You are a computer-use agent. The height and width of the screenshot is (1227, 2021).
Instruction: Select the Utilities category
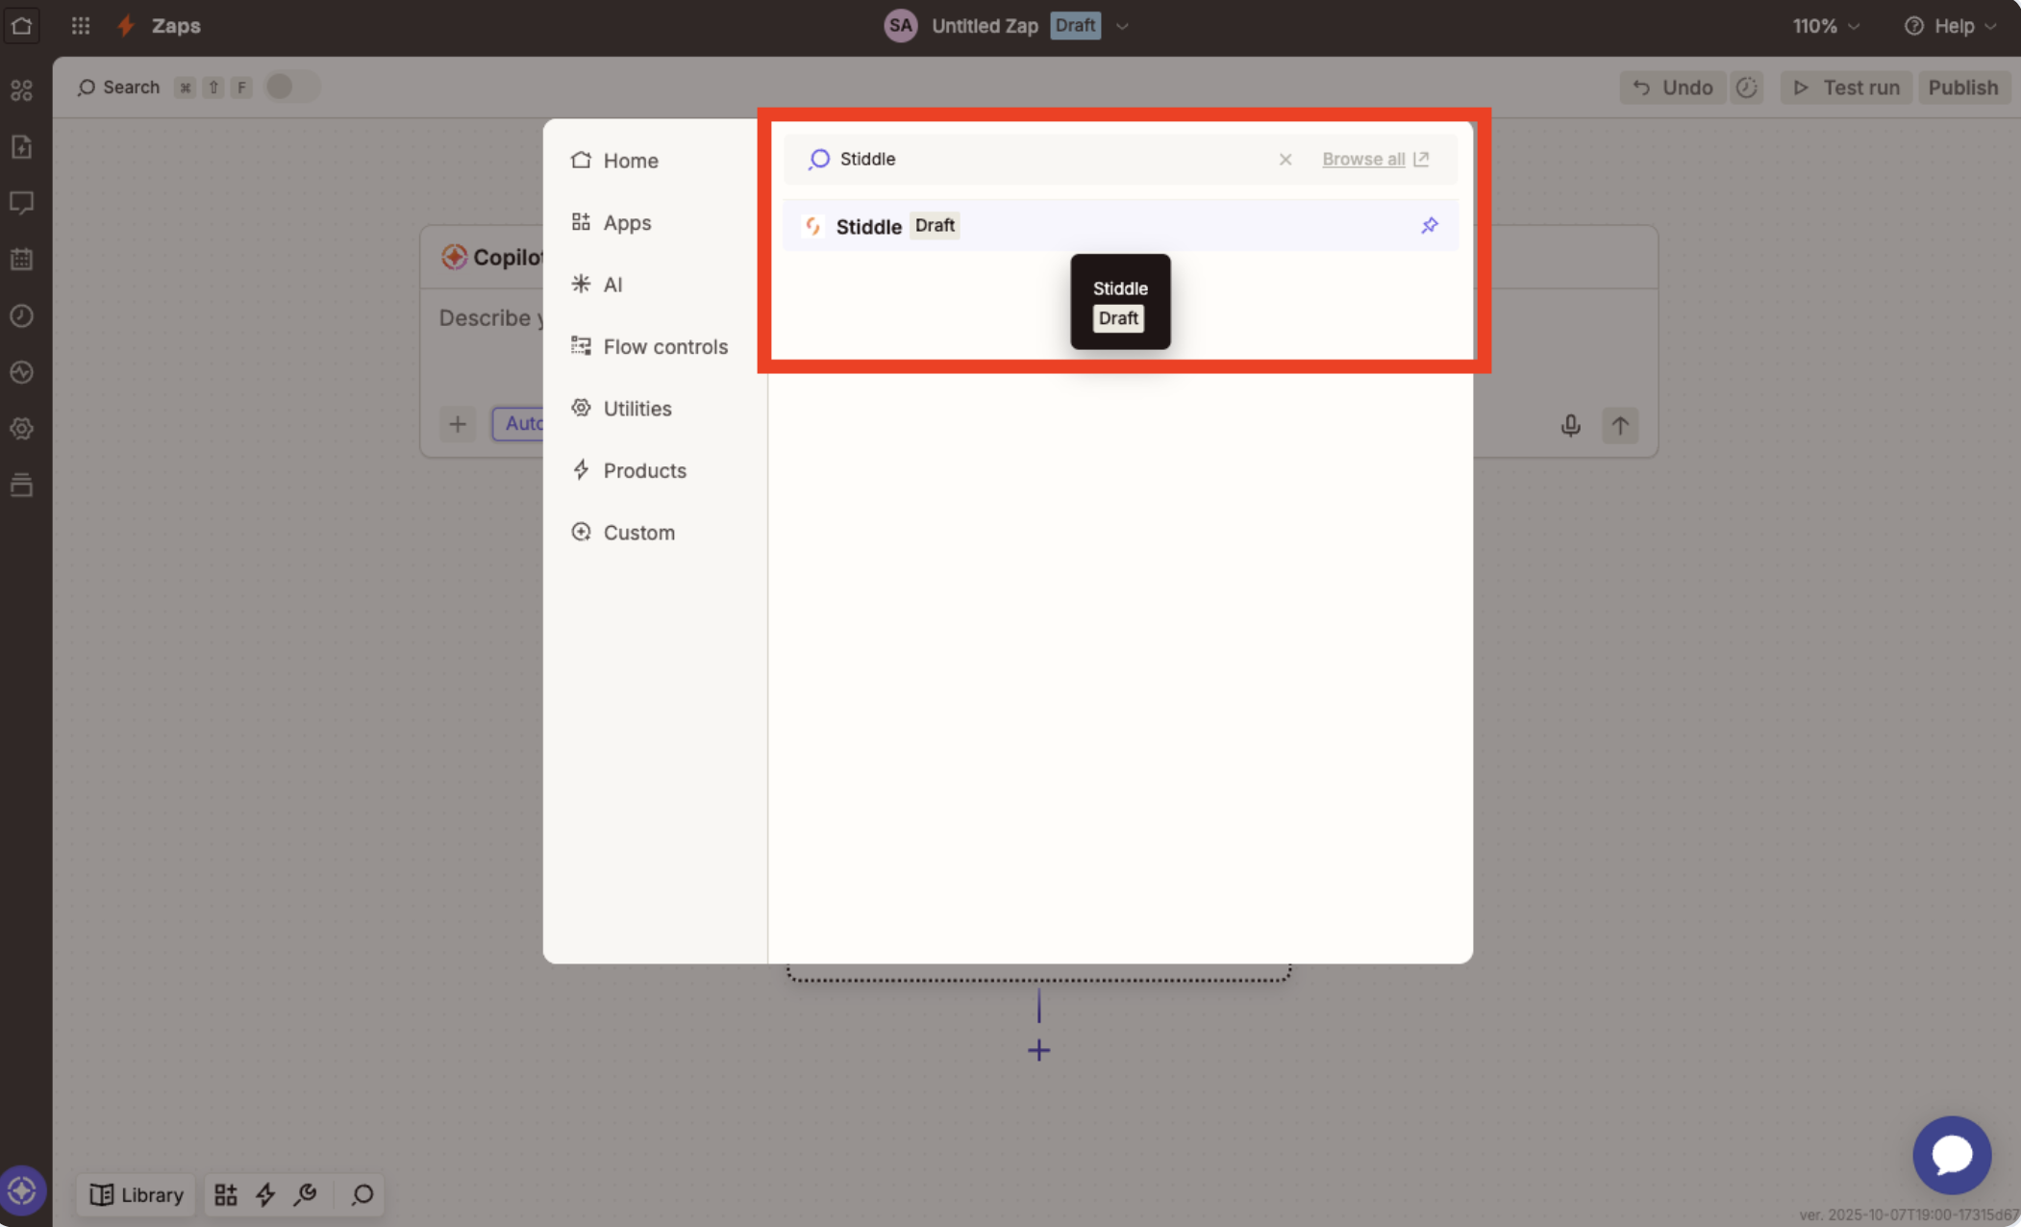coord(636,409)
